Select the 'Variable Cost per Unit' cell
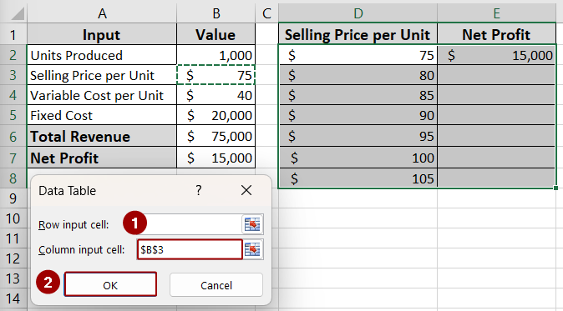This screenshot has height=311, width=563. [102, 95]
